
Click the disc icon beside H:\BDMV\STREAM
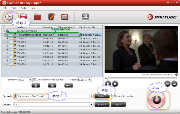click(7, 31)
